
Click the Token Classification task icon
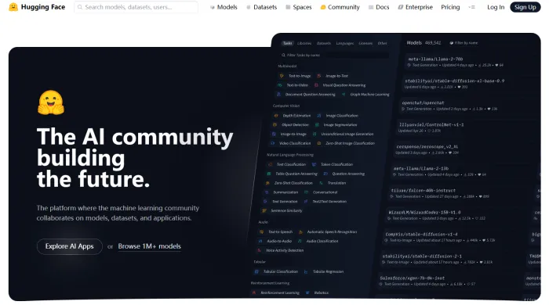point(314,164)
